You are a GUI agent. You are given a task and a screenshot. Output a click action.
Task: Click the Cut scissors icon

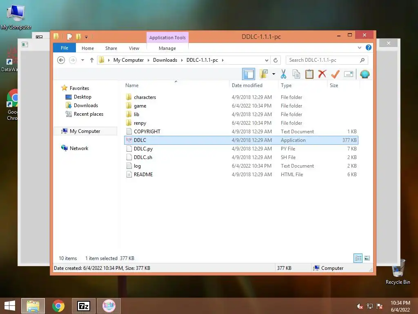click(x=283, y=74)
